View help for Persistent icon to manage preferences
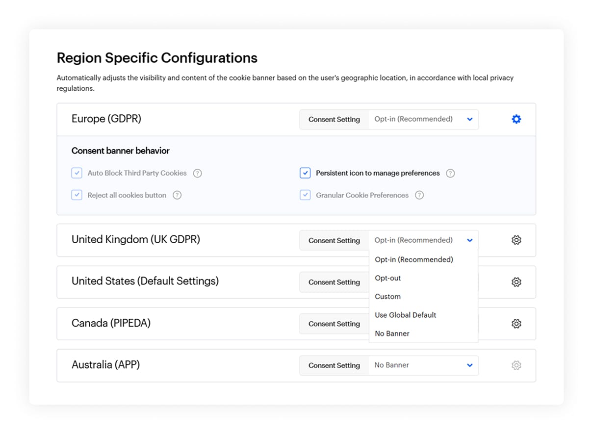The height and width of the screenshot is (434, 593). pos(450,173)
